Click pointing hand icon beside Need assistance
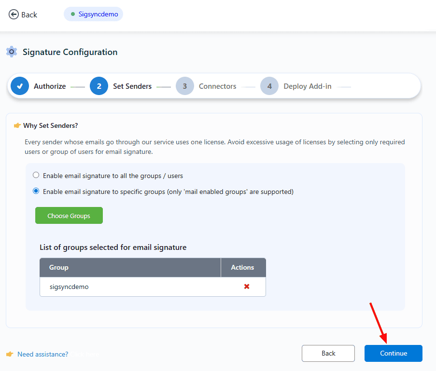Image resolution: width=436 pixels, height=371 pixels. (10, 354)
